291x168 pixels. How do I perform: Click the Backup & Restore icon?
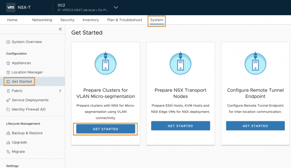pyautogui.click(x=8, y=133)
